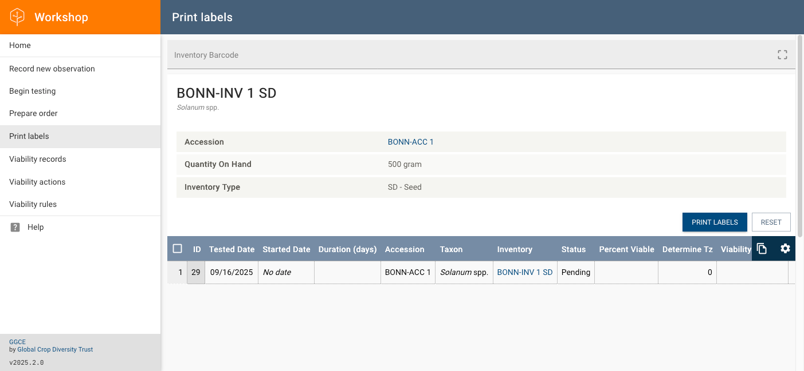This screenshot has height=371, width=804.
Task: Open Viability rules page
Action: click(80, 204)
